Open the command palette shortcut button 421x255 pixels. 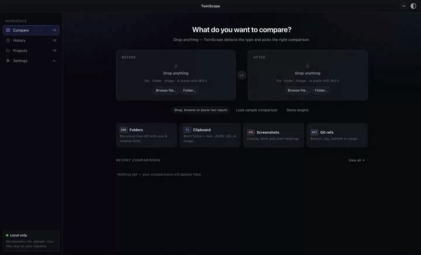tap(404, 6)
